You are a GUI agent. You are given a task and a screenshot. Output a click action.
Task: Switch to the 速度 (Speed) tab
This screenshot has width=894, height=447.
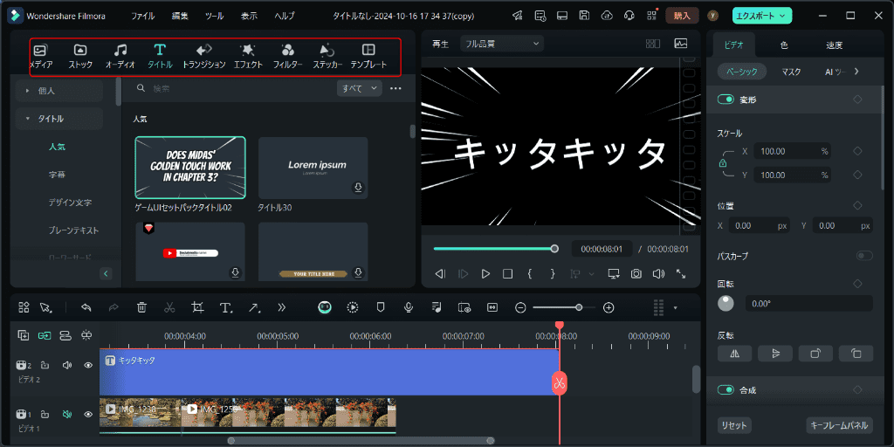pos(834,45)
